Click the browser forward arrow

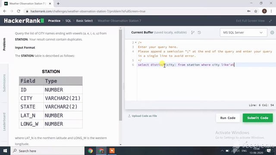(x=12, y=11)
